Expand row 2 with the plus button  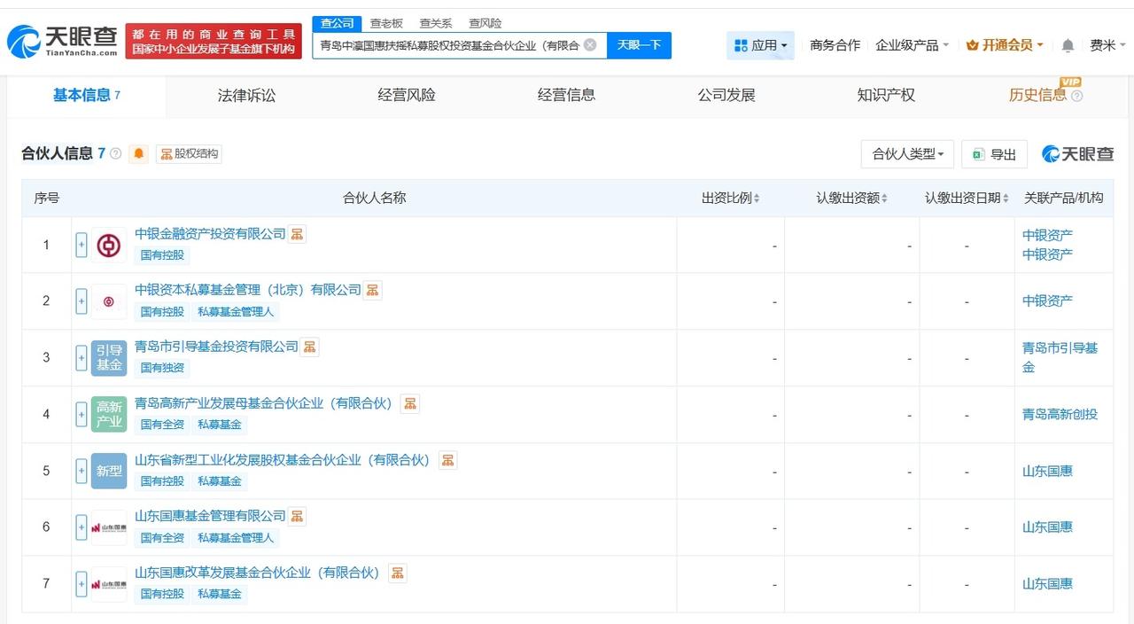82,301
